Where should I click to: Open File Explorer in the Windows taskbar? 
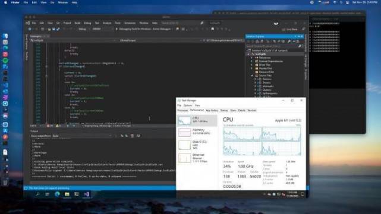67,194
